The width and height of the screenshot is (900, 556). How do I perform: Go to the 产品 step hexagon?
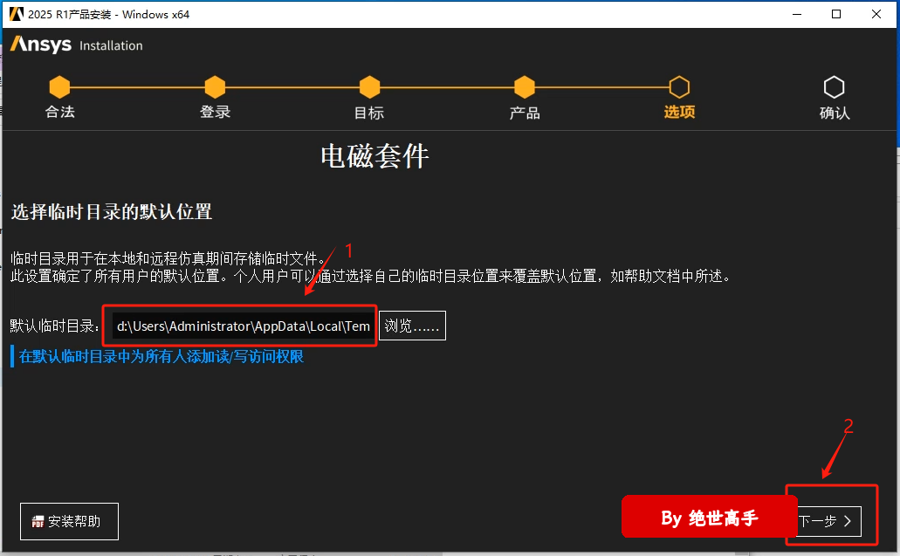pyautogui.click(x=524, y=87)
